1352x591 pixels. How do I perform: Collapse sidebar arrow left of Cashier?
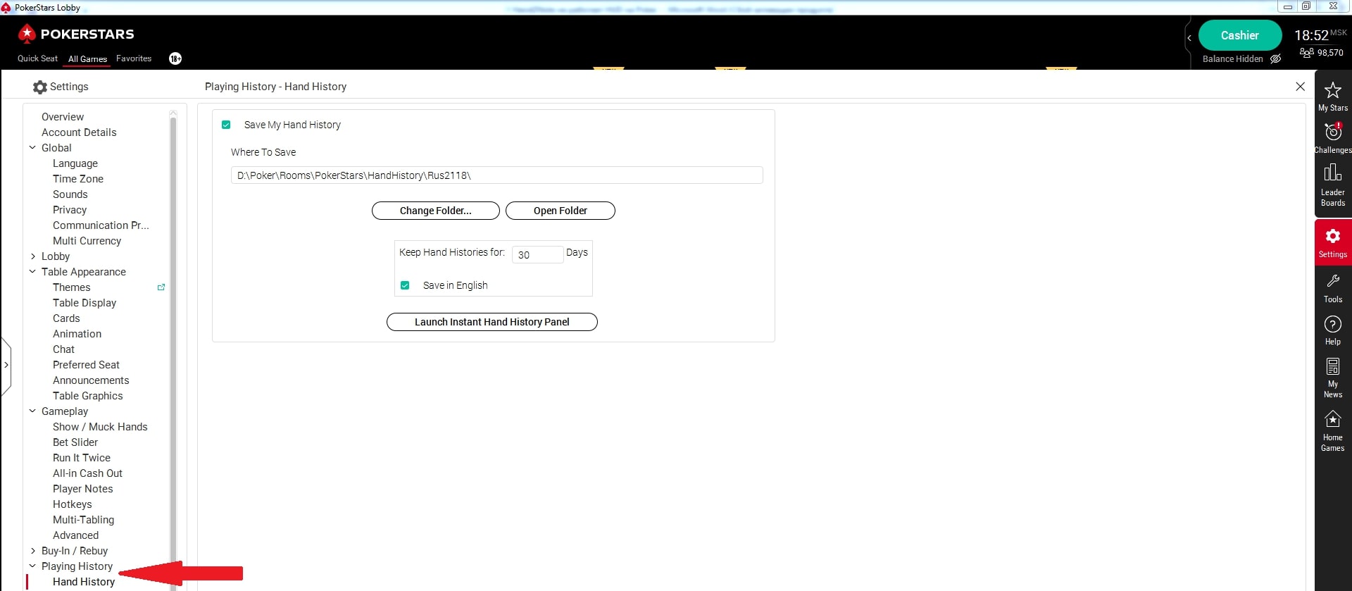pyautogui.click(x=1189, y=38)
